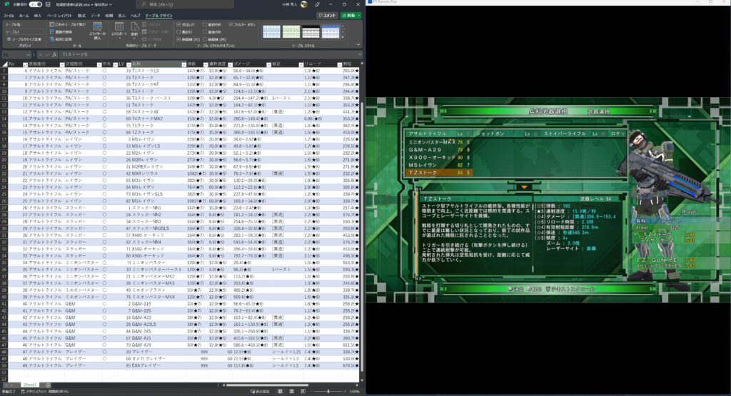Open the user account avatar in Excel
This screenshot has width=731, height=396.
pyautogui.click(x=304, y=4)
